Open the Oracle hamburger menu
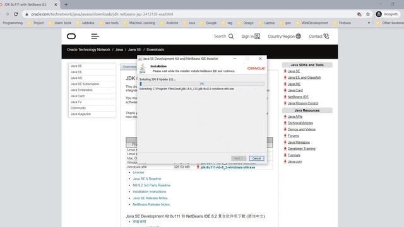404x227 pixels. click(95, 37)
